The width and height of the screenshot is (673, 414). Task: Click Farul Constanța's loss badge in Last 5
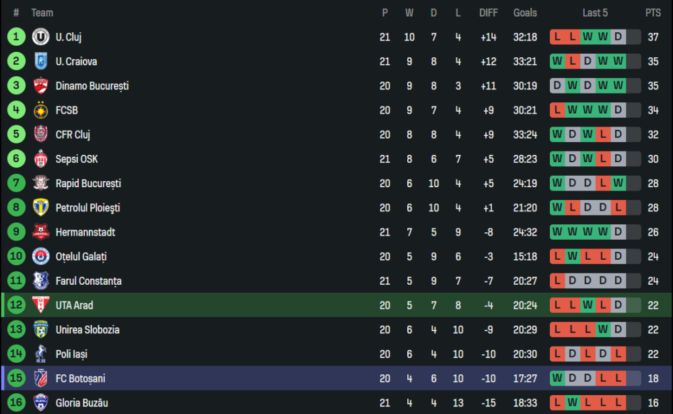tap(557, 281)
